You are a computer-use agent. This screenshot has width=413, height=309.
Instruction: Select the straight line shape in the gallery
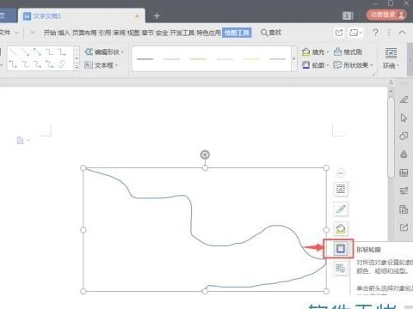coord(13,52)
